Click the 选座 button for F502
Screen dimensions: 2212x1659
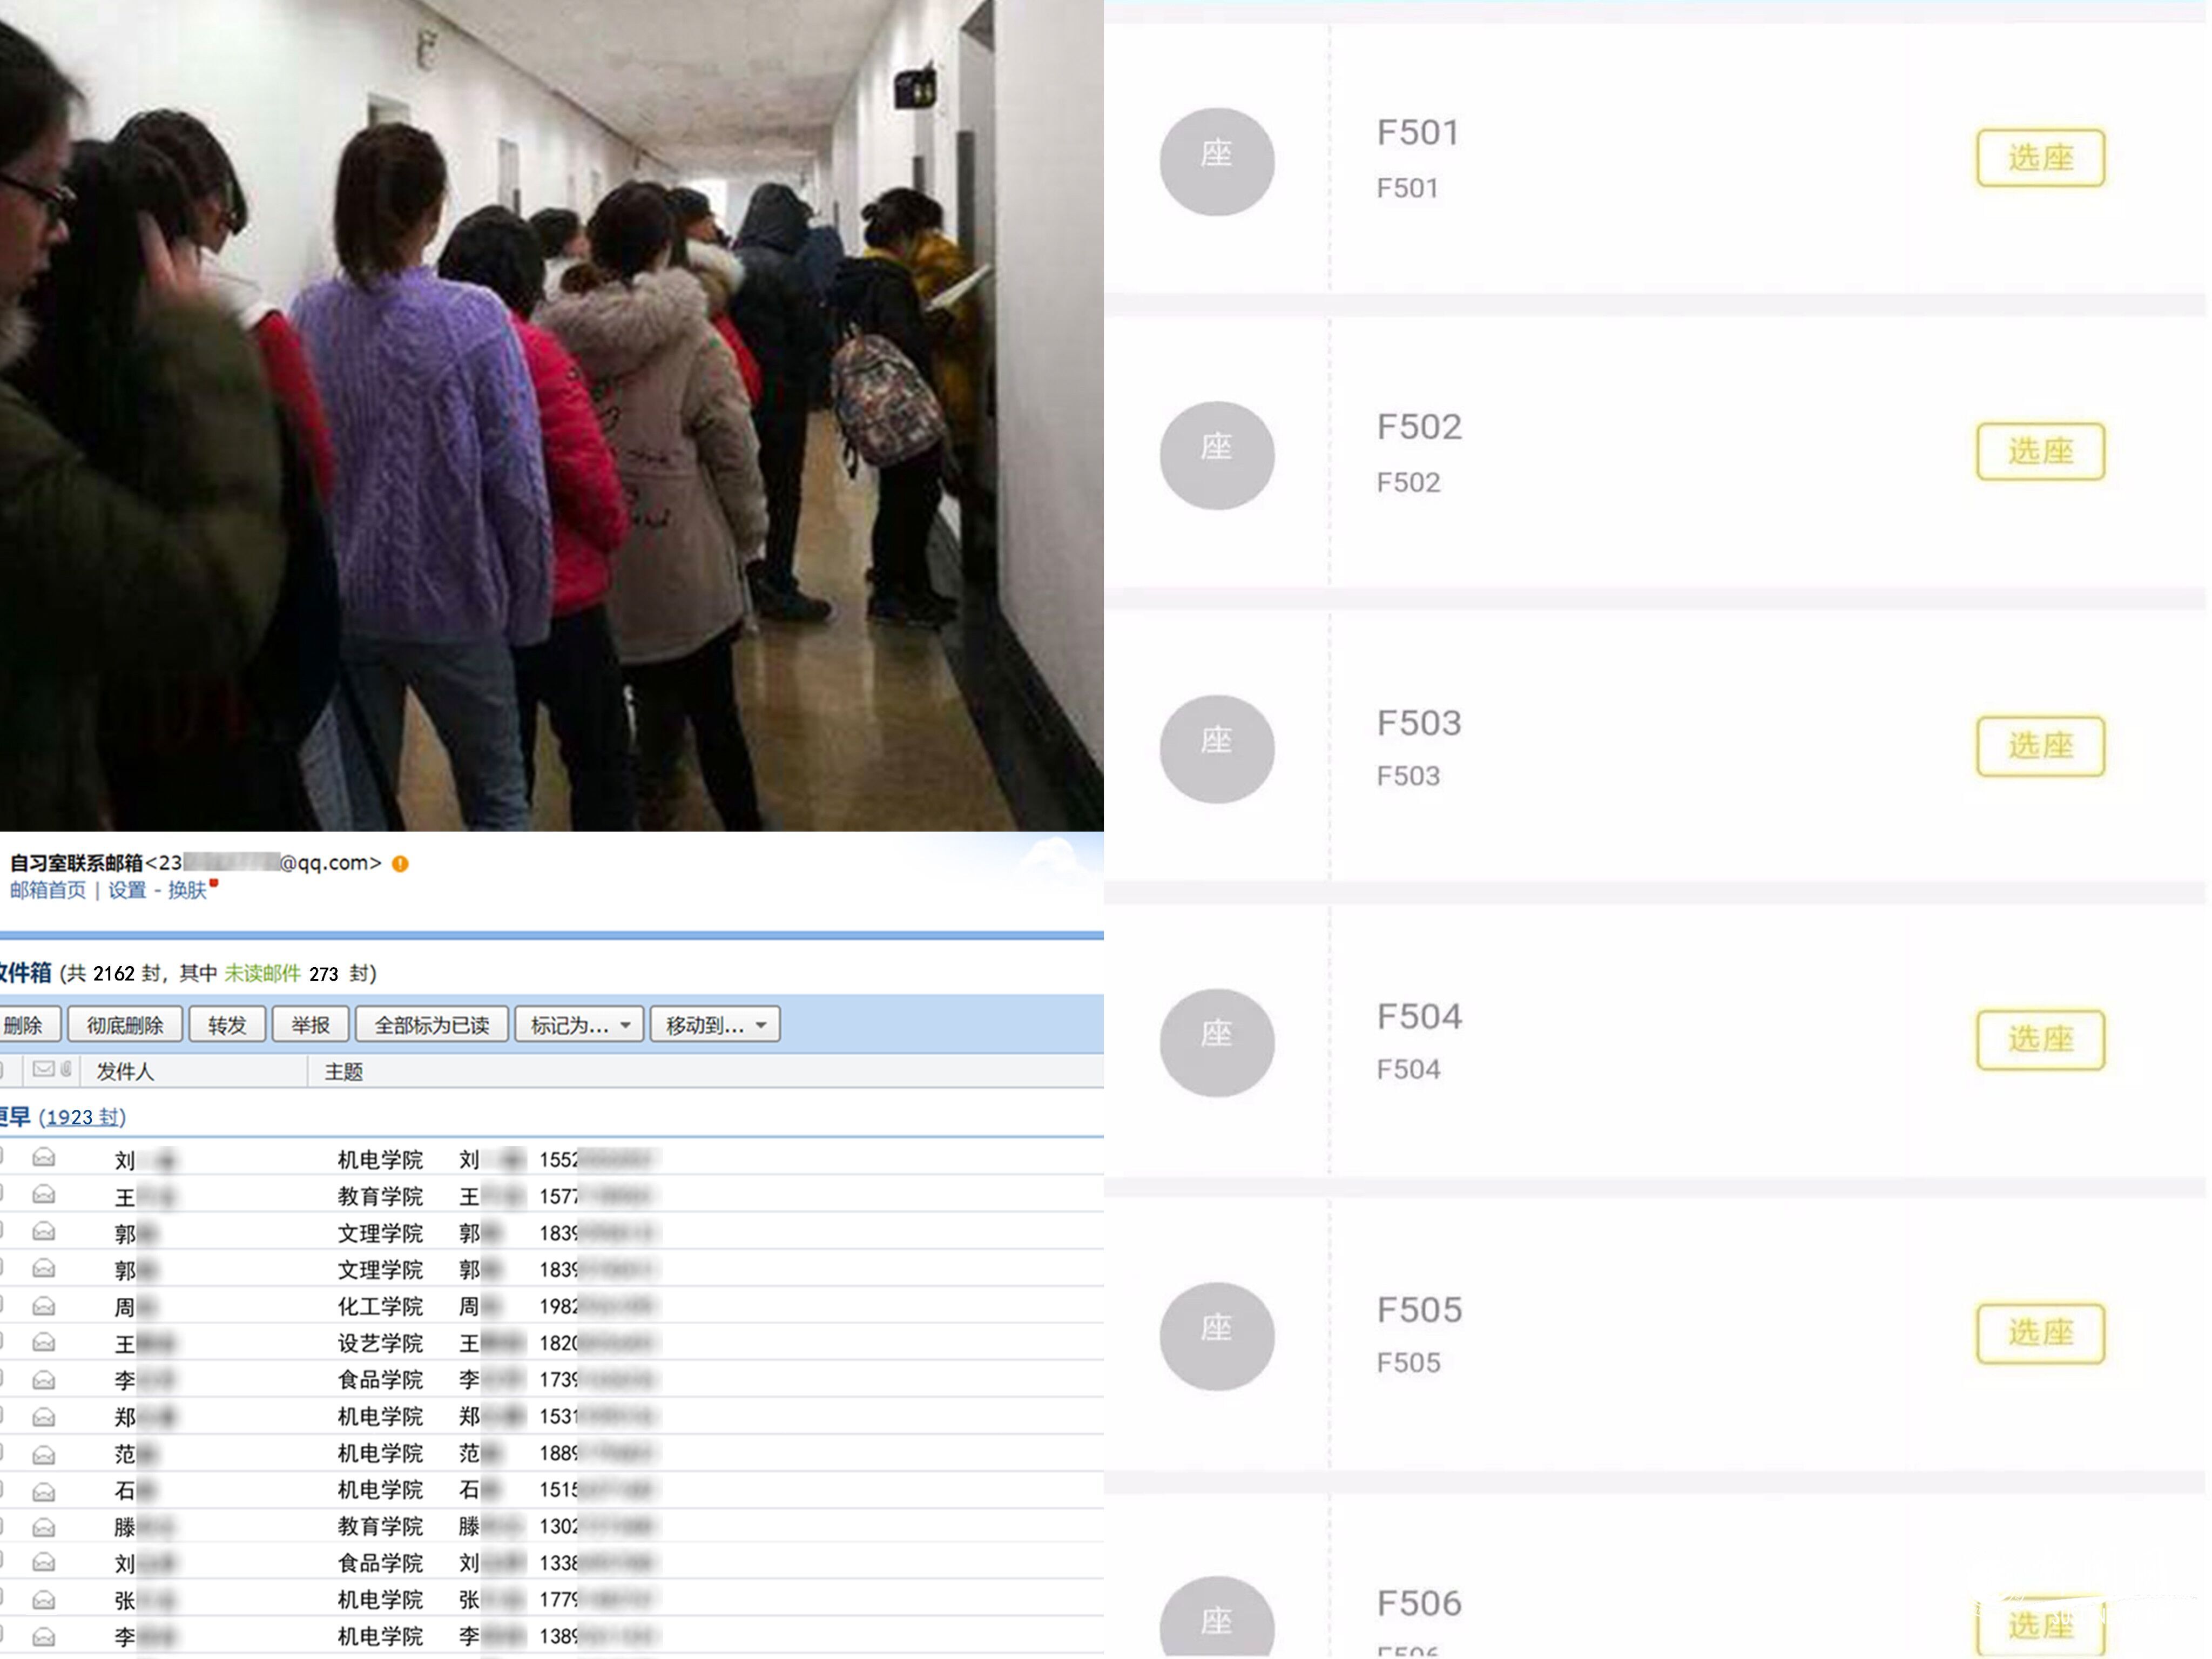click(2040, 452)
